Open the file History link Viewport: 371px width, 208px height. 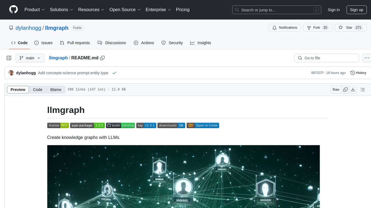coord(358,73)
